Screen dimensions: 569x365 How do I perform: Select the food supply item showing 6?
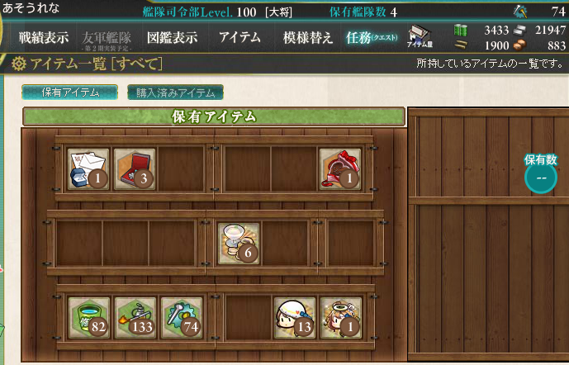coord(239,244)
